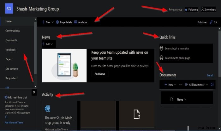
Task: Click the page vertical scrollbar thumb
Action: (x=219, y=54)
